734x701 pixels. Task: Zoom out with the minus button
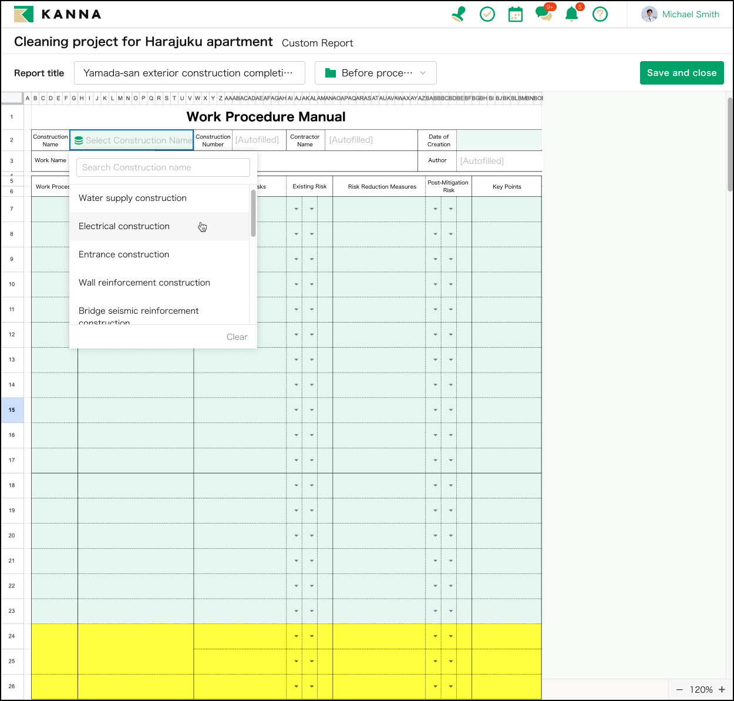[679, 689]
